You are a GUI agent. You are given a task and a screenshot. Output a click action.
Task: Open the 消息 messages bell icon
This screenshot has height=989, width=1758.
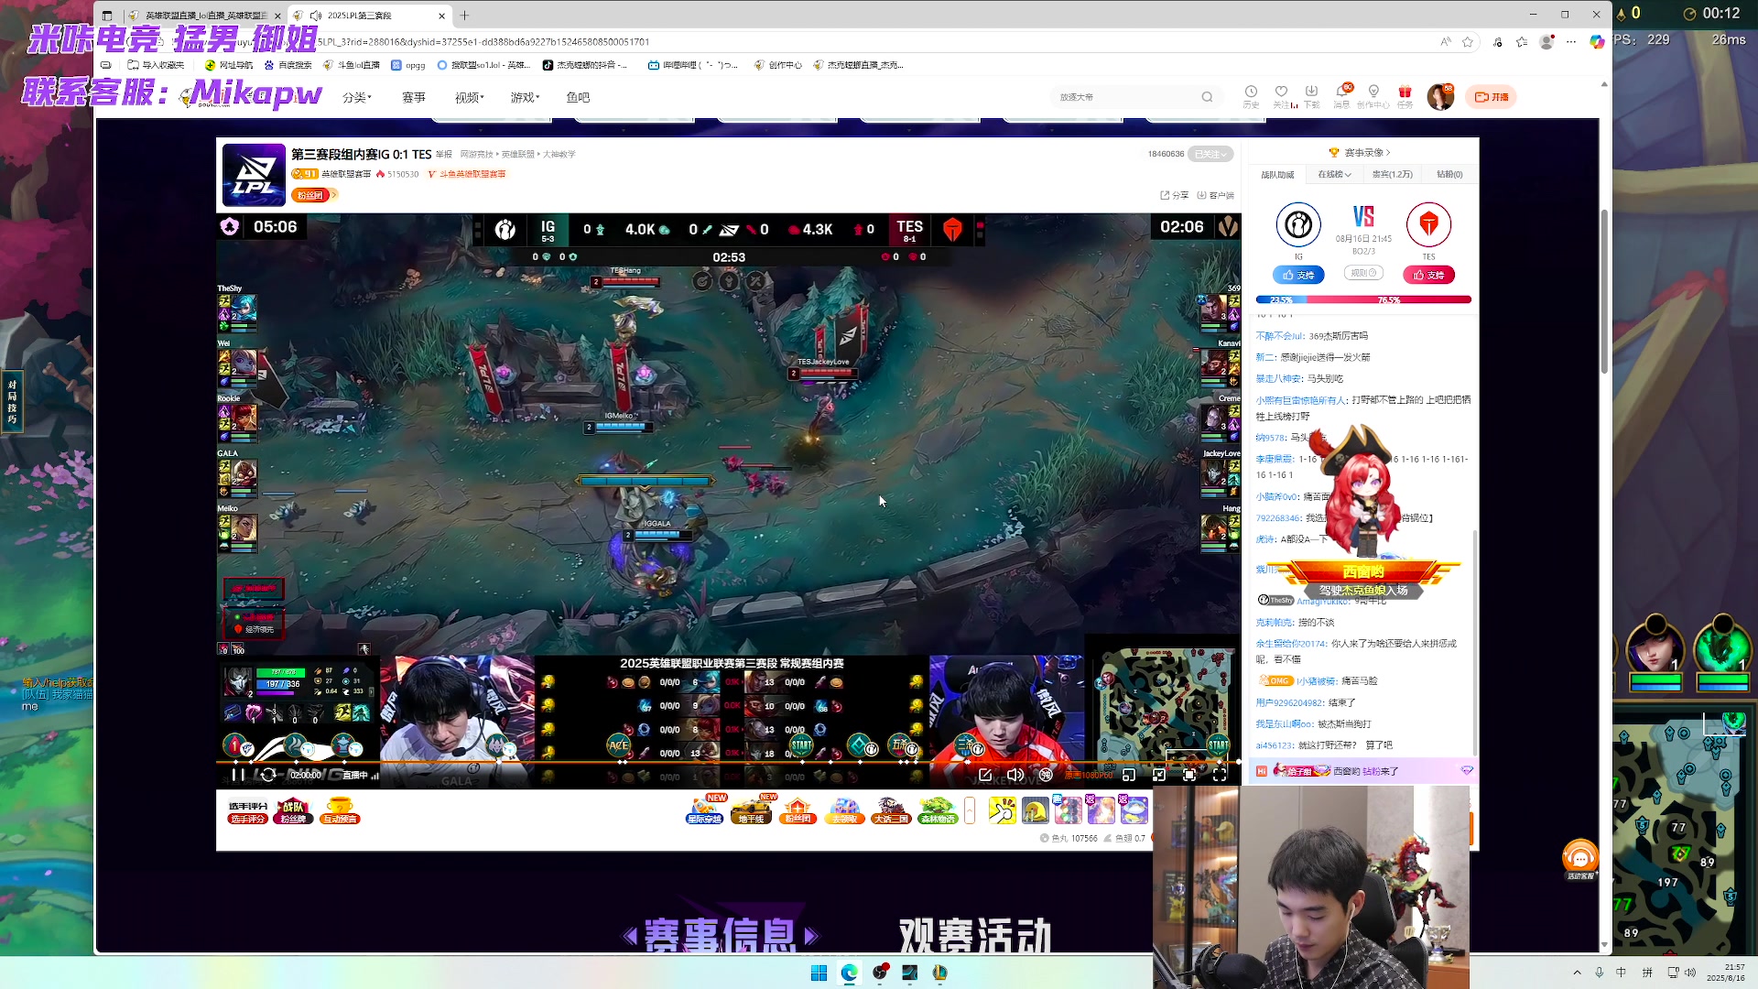click(x=1342, y=96)
